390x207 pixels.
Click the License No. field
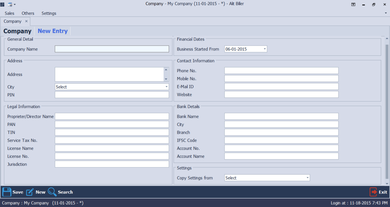click(112, 156)
